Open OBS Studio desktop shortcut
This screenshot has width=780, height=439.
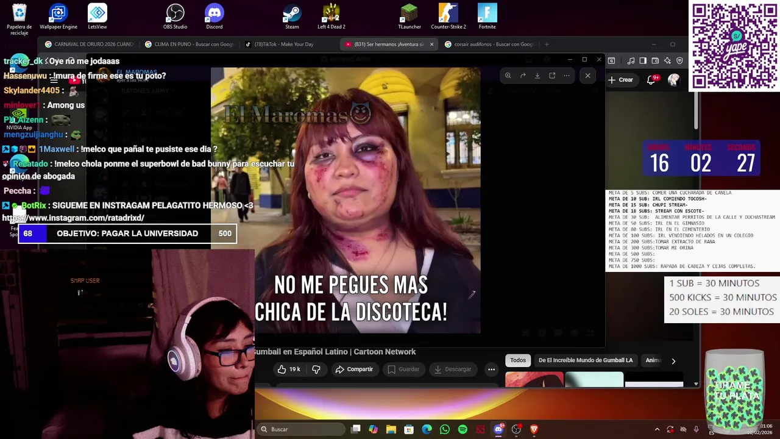175,16
